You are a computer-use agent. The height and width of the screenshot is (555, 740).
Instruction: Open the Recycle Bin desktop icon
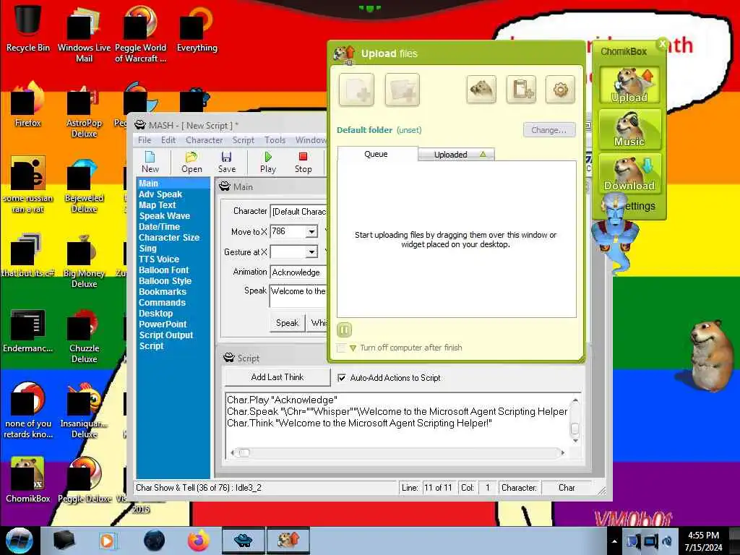click(x=28, y=27)
